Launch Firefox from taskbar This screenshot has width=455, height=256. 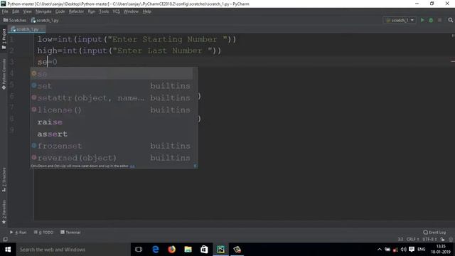pyautogui.click(x=172, y=250)
